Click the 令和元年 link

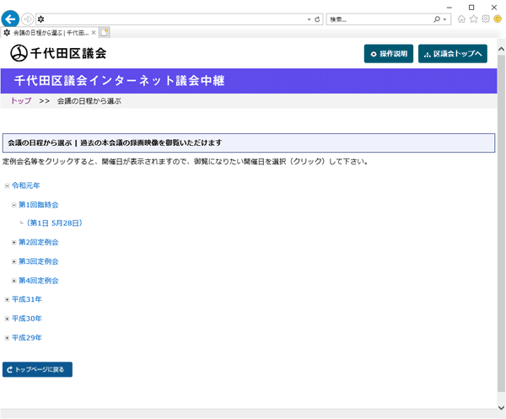[x=26, y=185]
